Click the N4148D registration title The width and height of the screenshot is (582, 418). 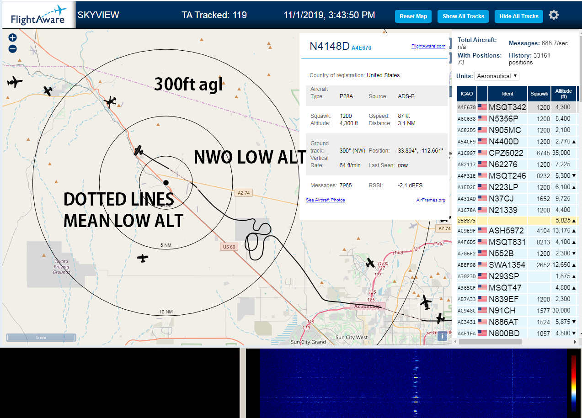pyautogui.click(x=329, y=46)
